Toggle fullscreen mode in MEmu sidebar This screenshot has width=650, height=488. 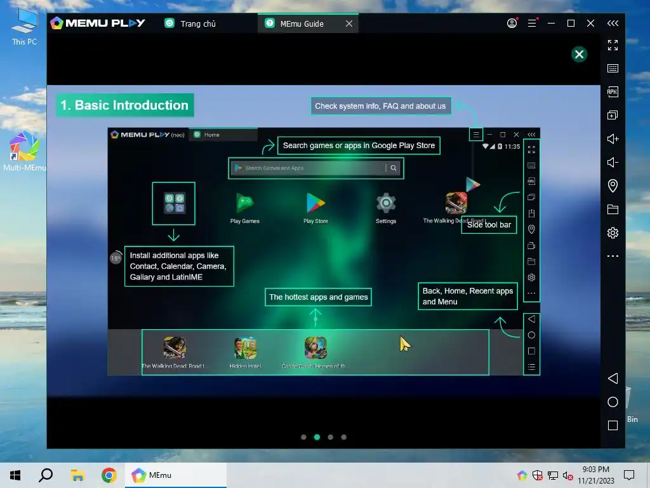coord(613,45)
